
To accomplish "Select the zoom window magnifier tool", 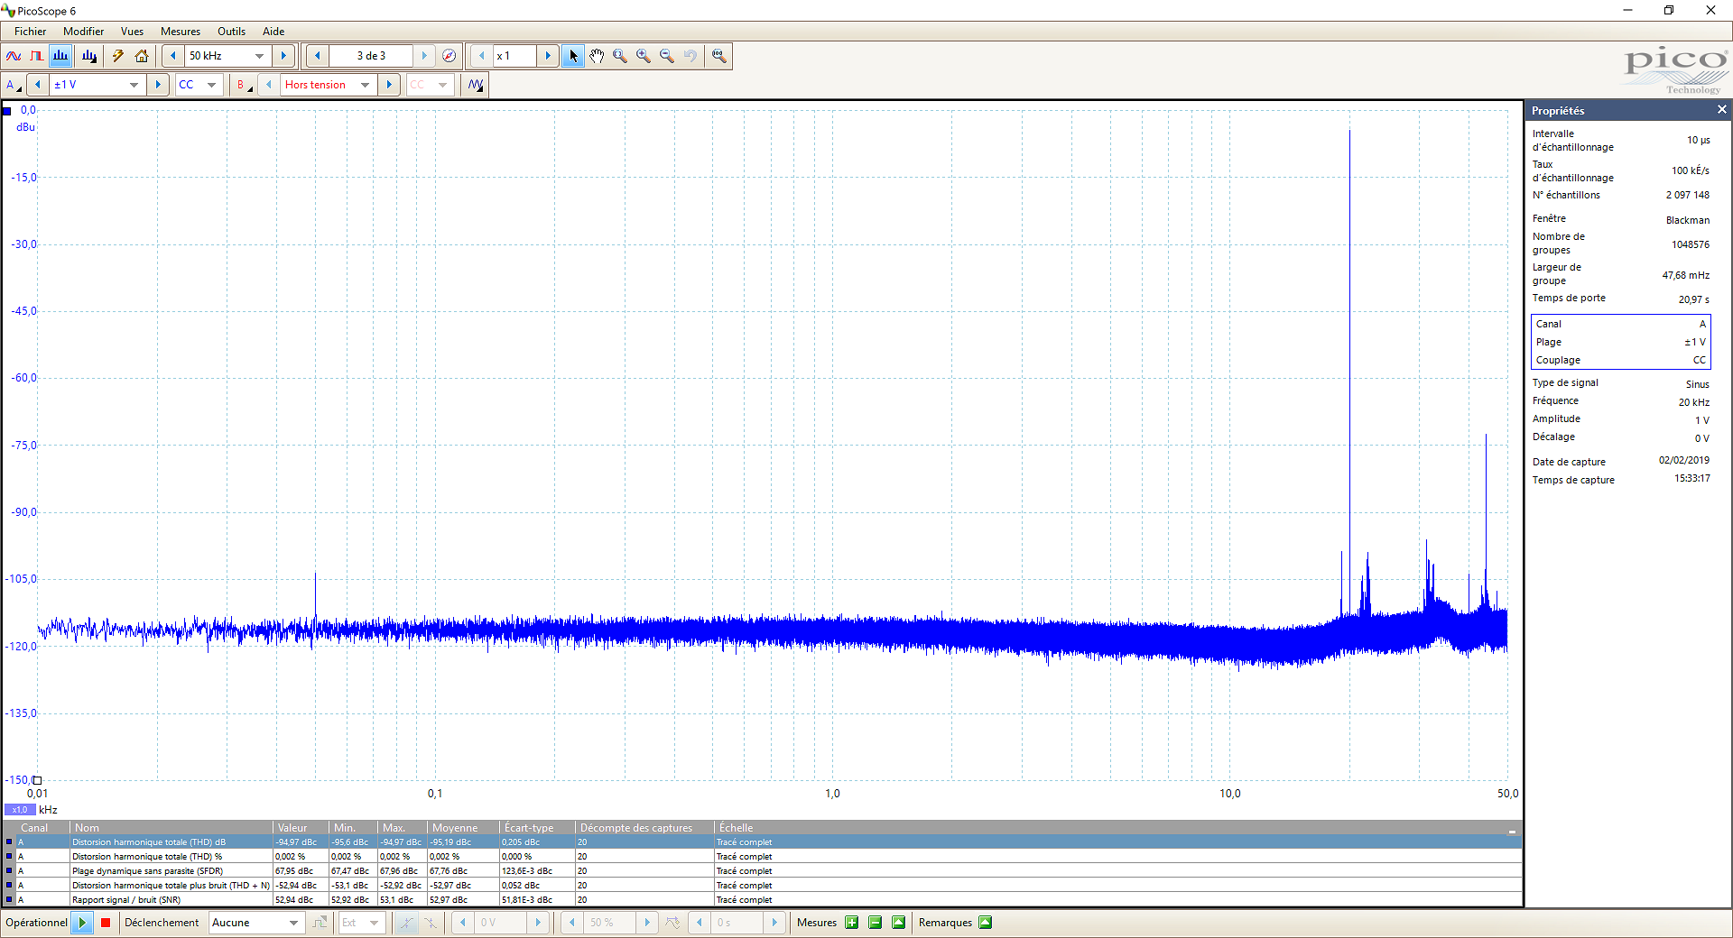I will 620,56.
